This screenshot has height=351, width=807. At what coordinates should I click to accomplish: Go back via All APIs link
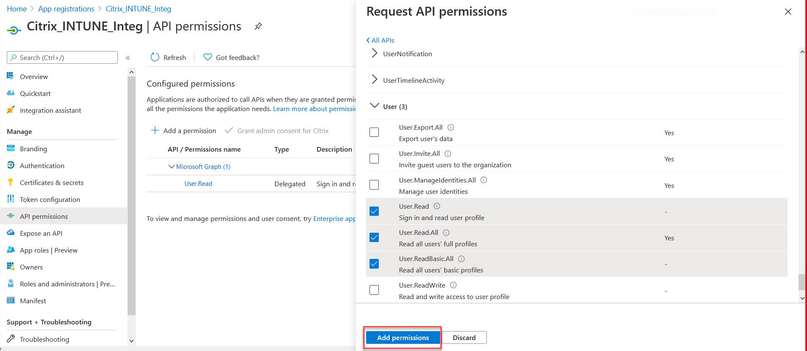pyautogui.click(x=380, y=40)
